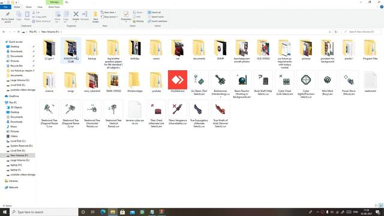Click the Back navigation arrow

pos(4,32)
